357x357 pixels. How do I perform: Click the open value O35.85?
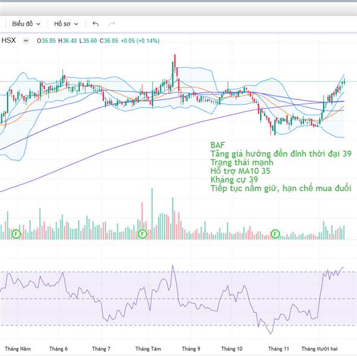[46, 40]
